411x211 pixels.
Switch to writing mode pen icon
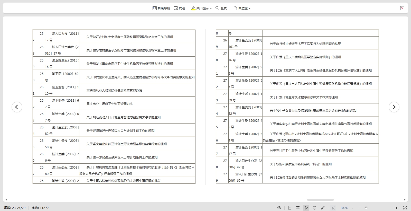tap(323, 208)
